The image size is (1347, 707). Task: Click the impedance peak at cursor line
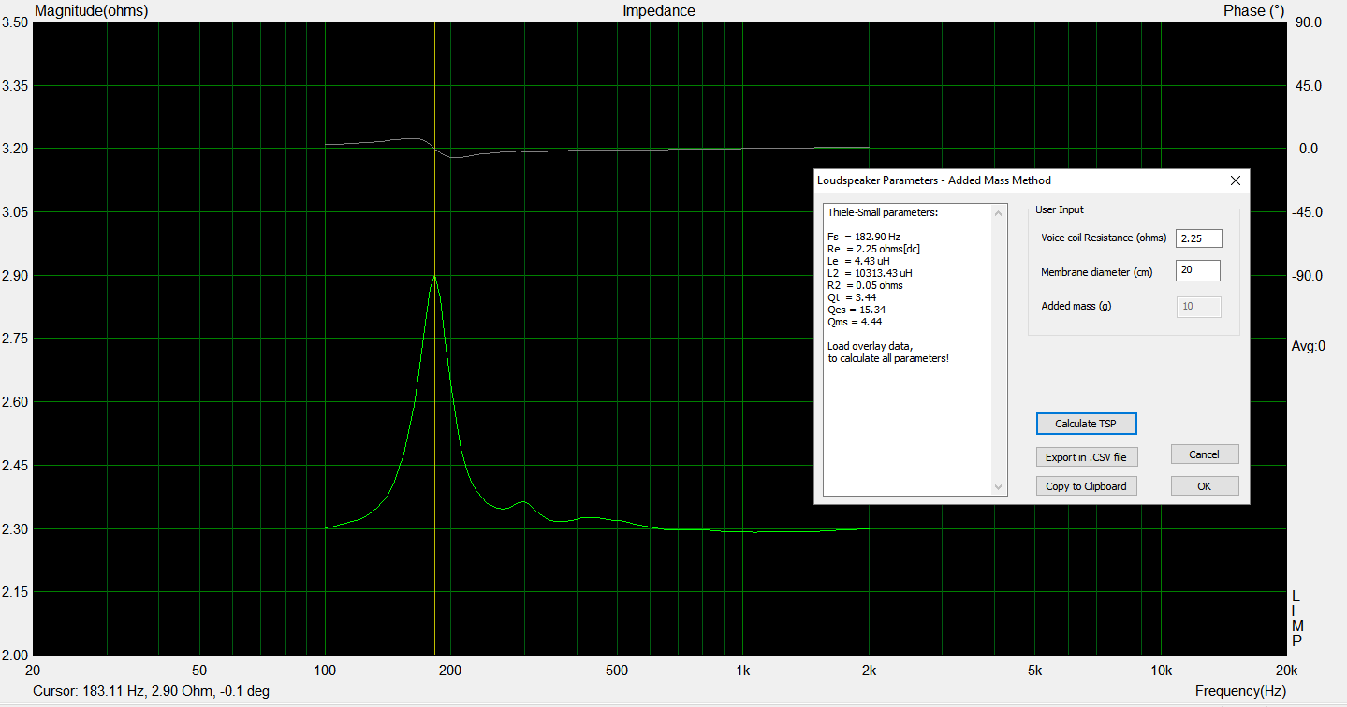click(x=434, y=277)
